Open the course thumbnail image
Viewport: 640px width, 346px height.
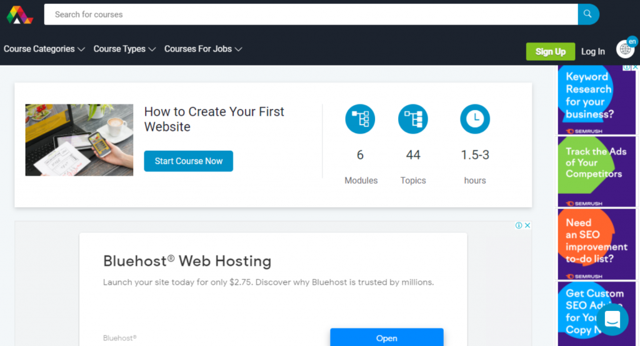click(79, 140)
